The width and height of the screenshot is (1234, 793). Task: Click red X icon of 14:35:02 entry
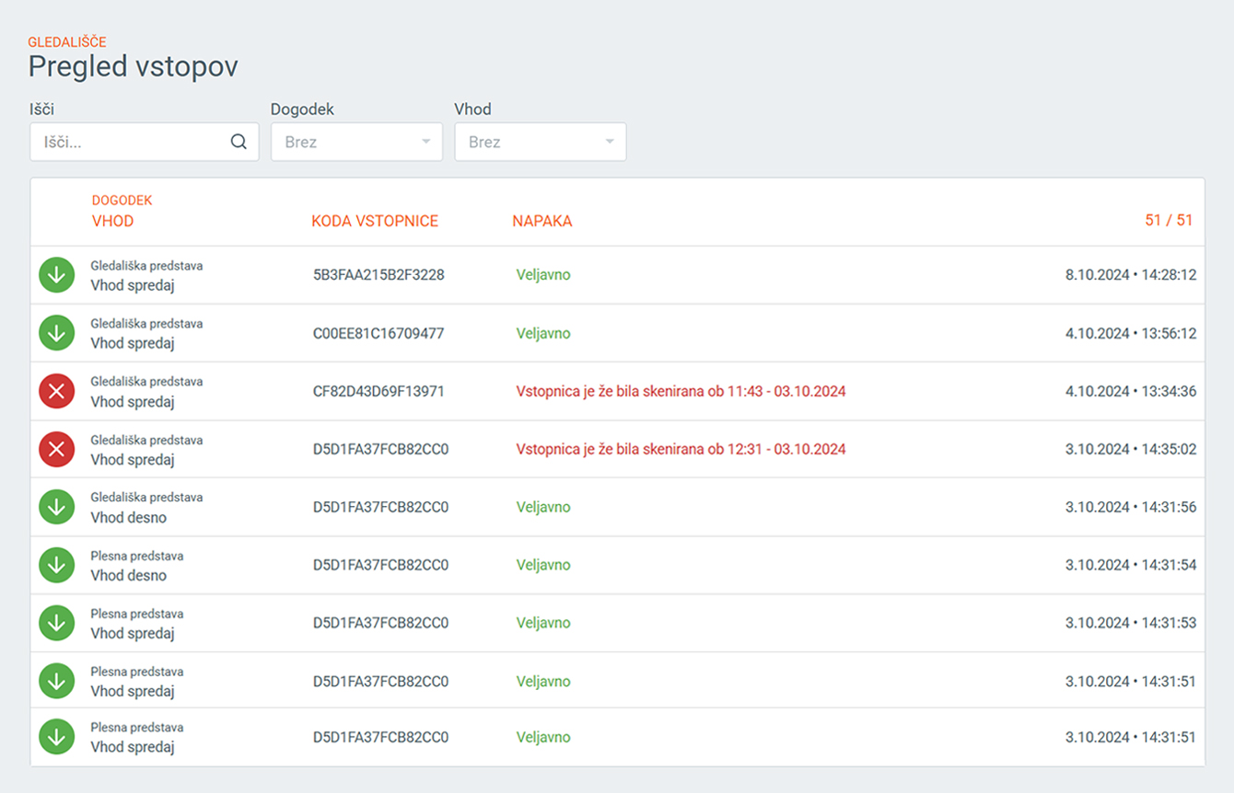tap(57, 449)
